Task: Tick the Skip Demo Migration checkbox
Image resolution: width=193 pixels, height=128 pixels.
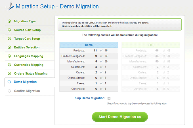Action: [x=109, y=98]
